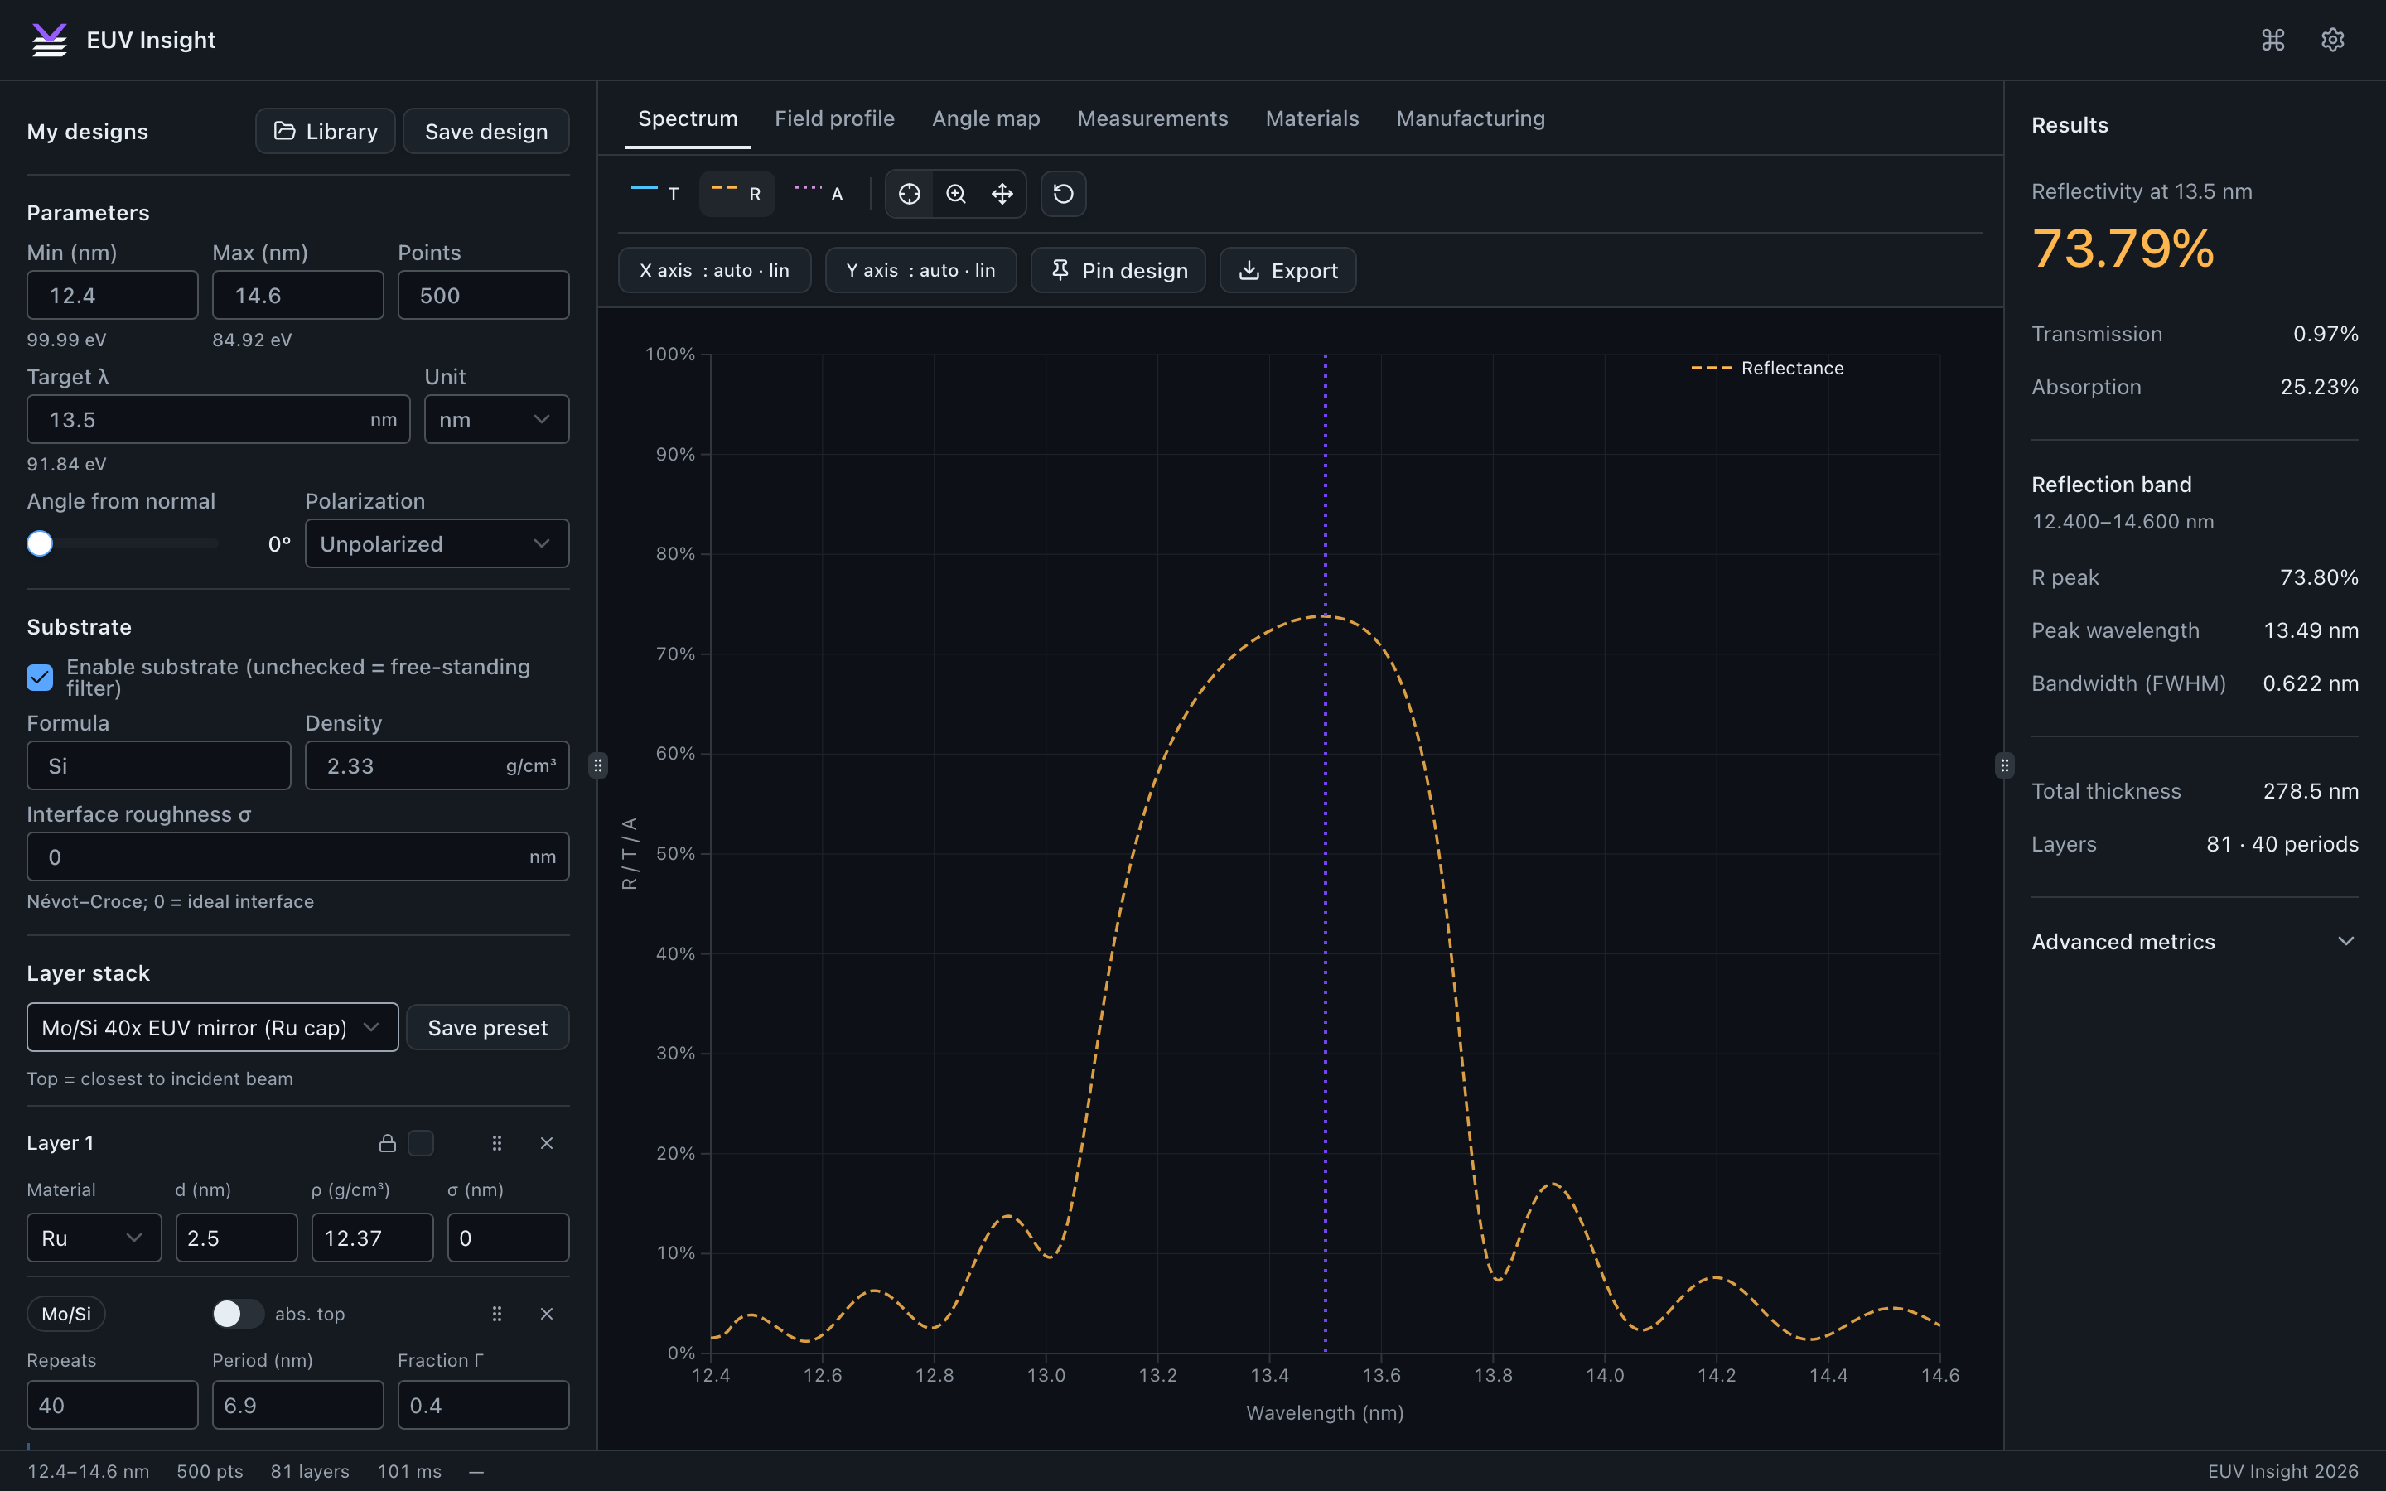Open the Layer 1 Material dropdown
This screenshot has width=2386, height=1491.
(94, 1238)
